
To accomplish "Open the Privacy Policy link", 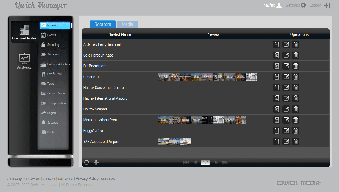I will (87, 179).
